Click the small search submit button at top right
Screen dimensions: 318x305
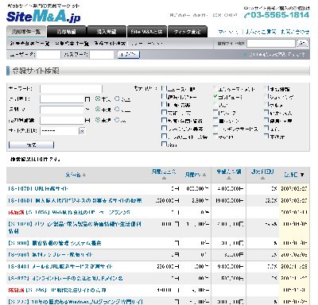coord(302,44)
